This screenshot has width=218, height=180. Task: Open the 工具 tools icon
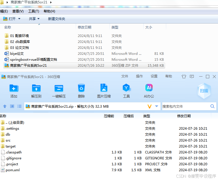(126, 88)
